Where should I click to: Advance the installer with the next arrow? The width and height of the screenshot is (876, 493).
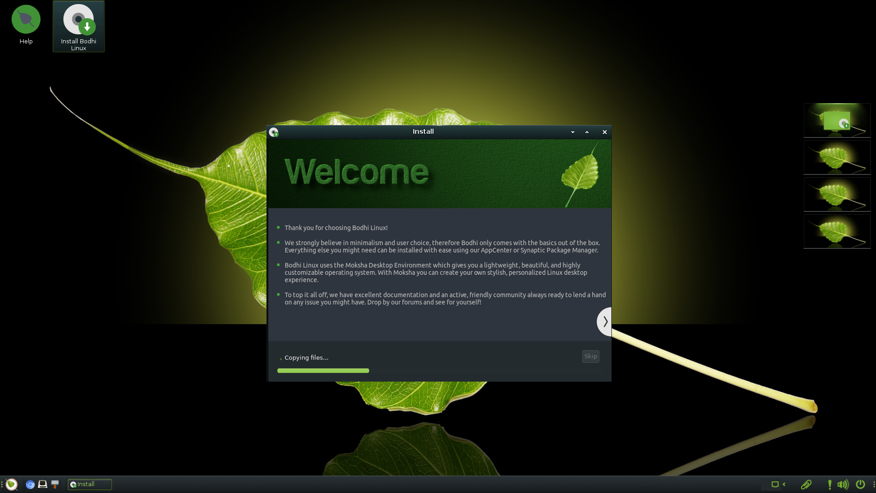(x=605, y=321)
